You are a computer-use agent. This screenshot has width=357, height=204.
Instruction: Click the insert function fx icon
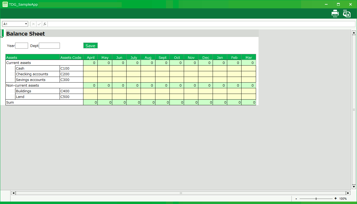point(45,24)
